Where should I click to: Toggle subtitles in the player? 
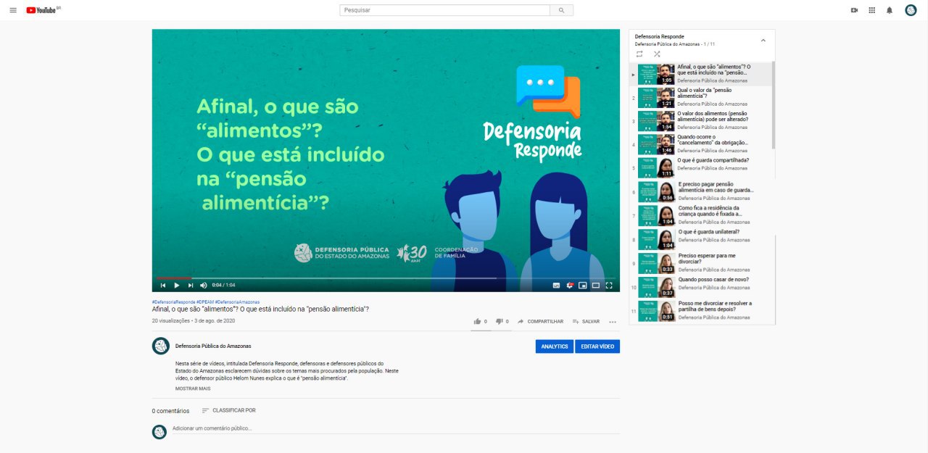(x=556, y=285)
